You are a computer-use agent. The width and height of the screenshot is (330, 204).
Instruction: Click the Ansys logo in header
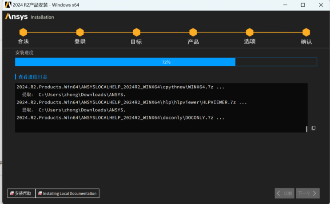coord(17,17)
